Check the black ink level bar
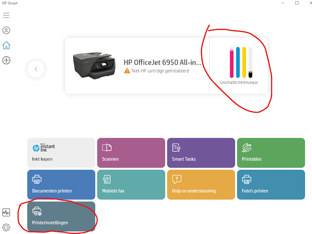Viewport: 312px width, 234px height. pyautogui.click(x=250, y=62)
